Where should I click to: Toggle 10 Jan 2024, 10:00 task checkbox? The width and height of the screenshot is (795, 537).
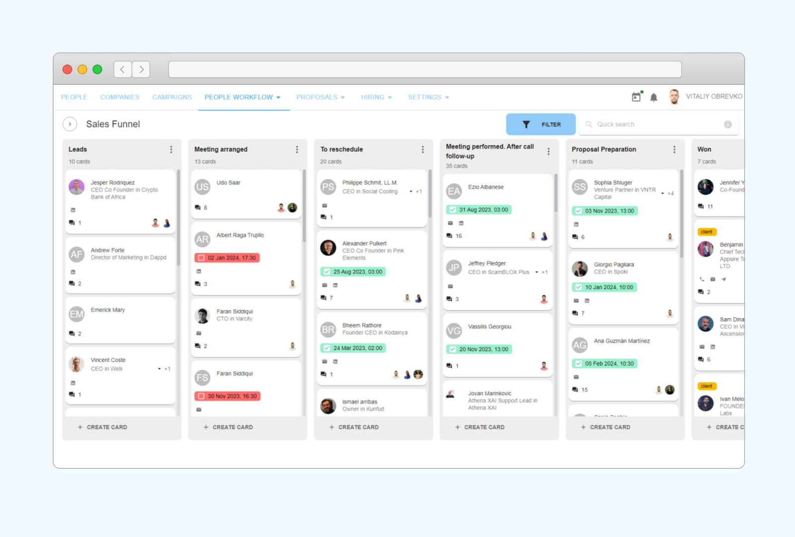click(x=578, y=287)
